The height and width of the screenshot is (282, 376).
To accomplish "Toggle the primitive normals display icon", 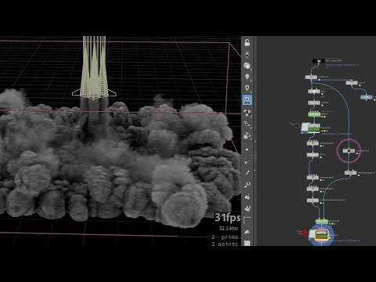I will coord(247,197).
